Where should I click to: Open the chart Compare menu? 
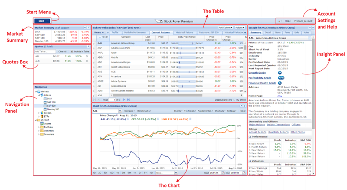tap(129, 111)
